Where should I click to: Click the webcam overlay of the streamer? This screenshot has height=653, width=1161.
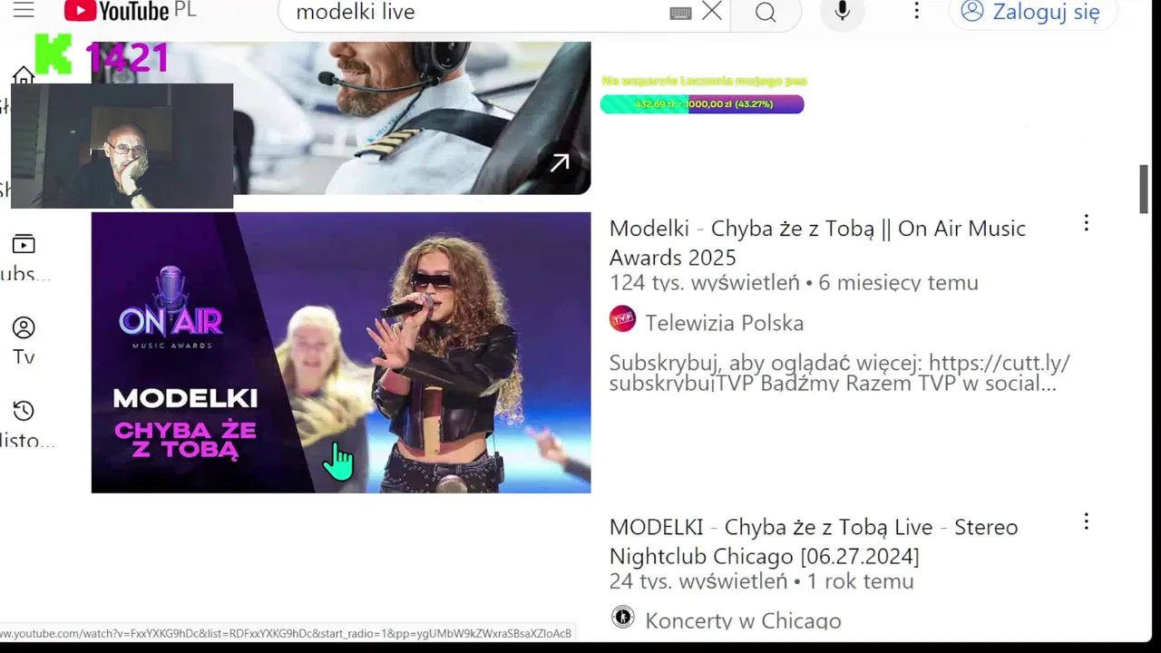click(x=122, y=146)
